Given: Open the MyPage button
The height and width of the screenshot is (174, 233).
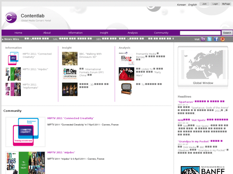Looking at the screenshot, I should (x=226, y=4).
